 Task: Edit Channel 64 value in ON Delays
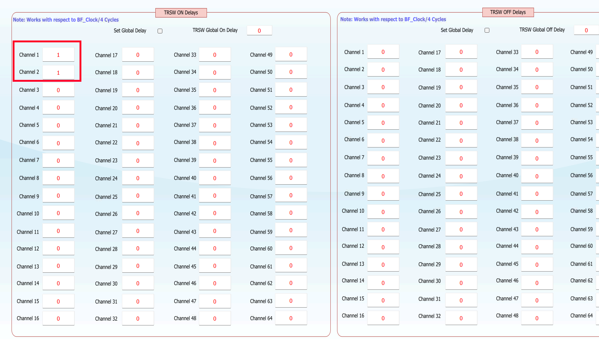click(291, 318)
